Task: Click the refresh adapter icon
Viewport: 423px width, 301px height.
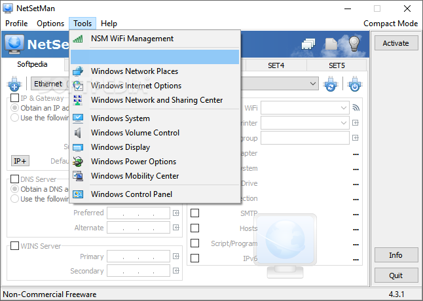Action: pos(331,84)
